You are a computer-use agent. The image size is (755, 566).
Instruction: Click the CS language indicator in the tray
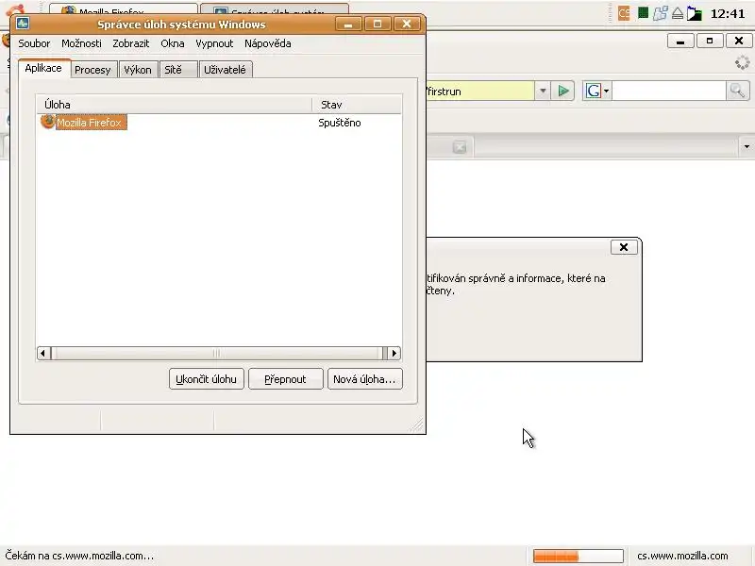pyautogui.click(x=624, y=13)
